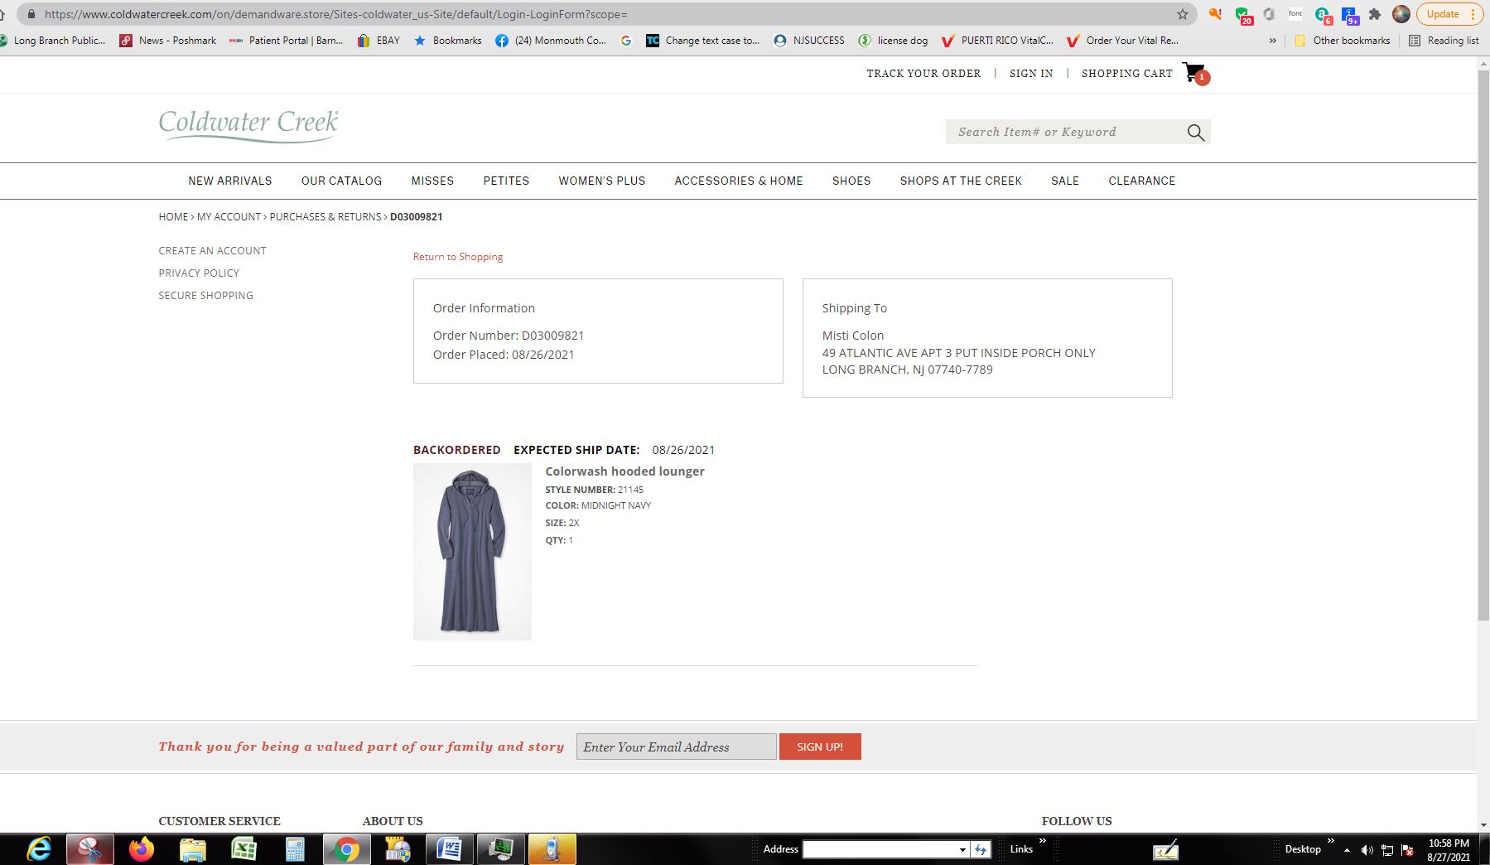
Task: Open the shopping cart icon
Action: coord(1191,73)
